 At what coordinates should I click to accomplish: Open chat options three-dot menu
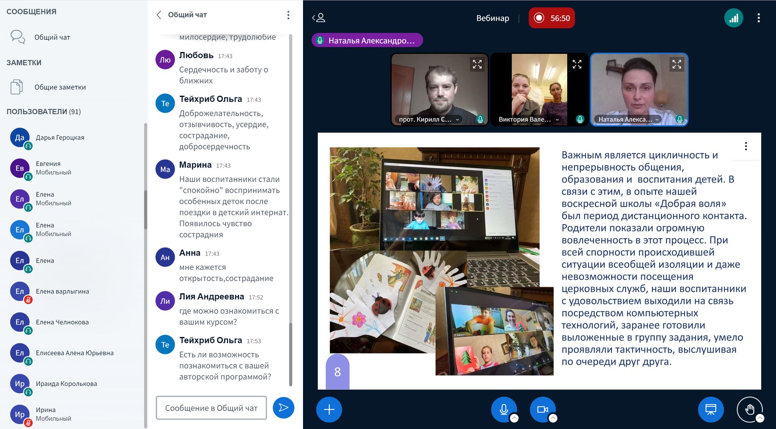coord(288,15)
